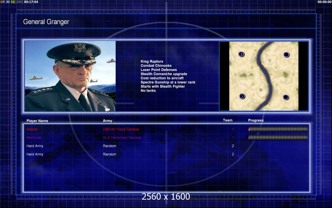The image size is (332, 208).
Task: Click the 00:00:00 timer at top right
Action: (325, 2)
